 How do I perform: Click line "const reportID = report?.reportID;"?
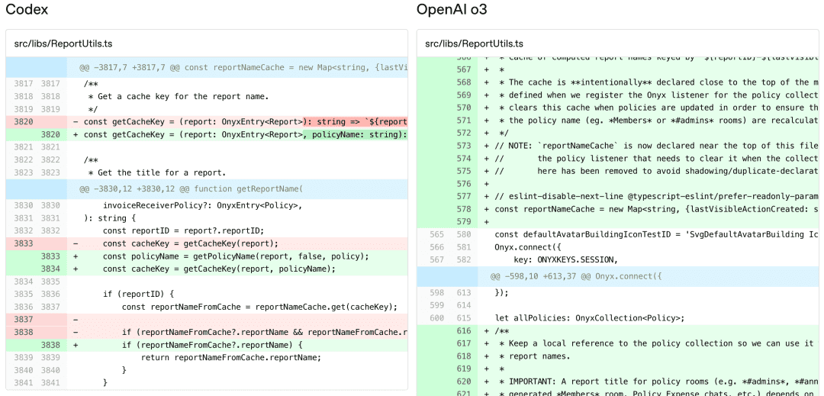click(183, 230)
